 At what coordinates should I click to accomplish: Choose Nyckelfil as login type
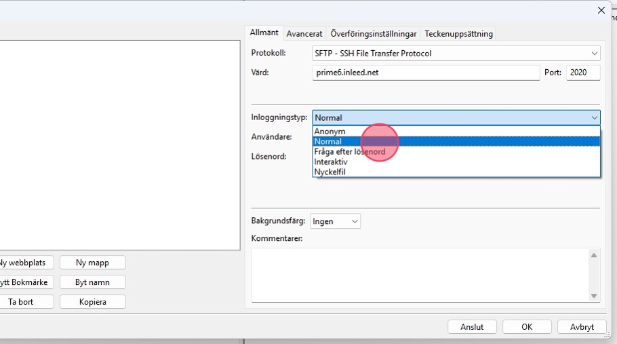330,172
